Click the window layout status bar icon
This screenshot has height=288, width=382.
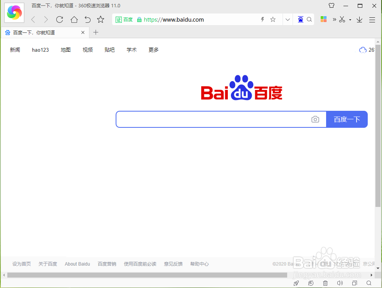(x=355, y=283)
